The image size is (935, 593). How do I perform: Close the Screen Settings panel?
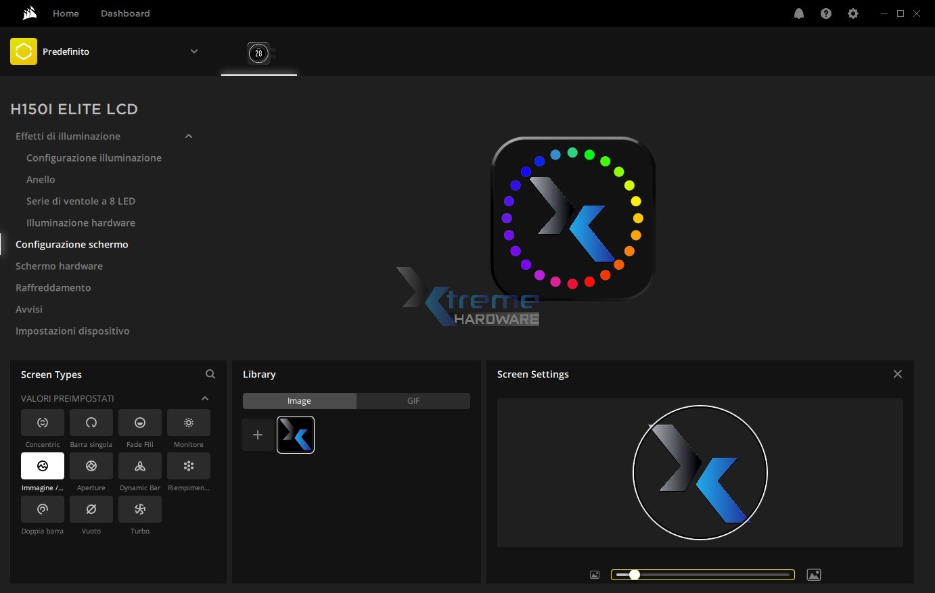point(898,374)
